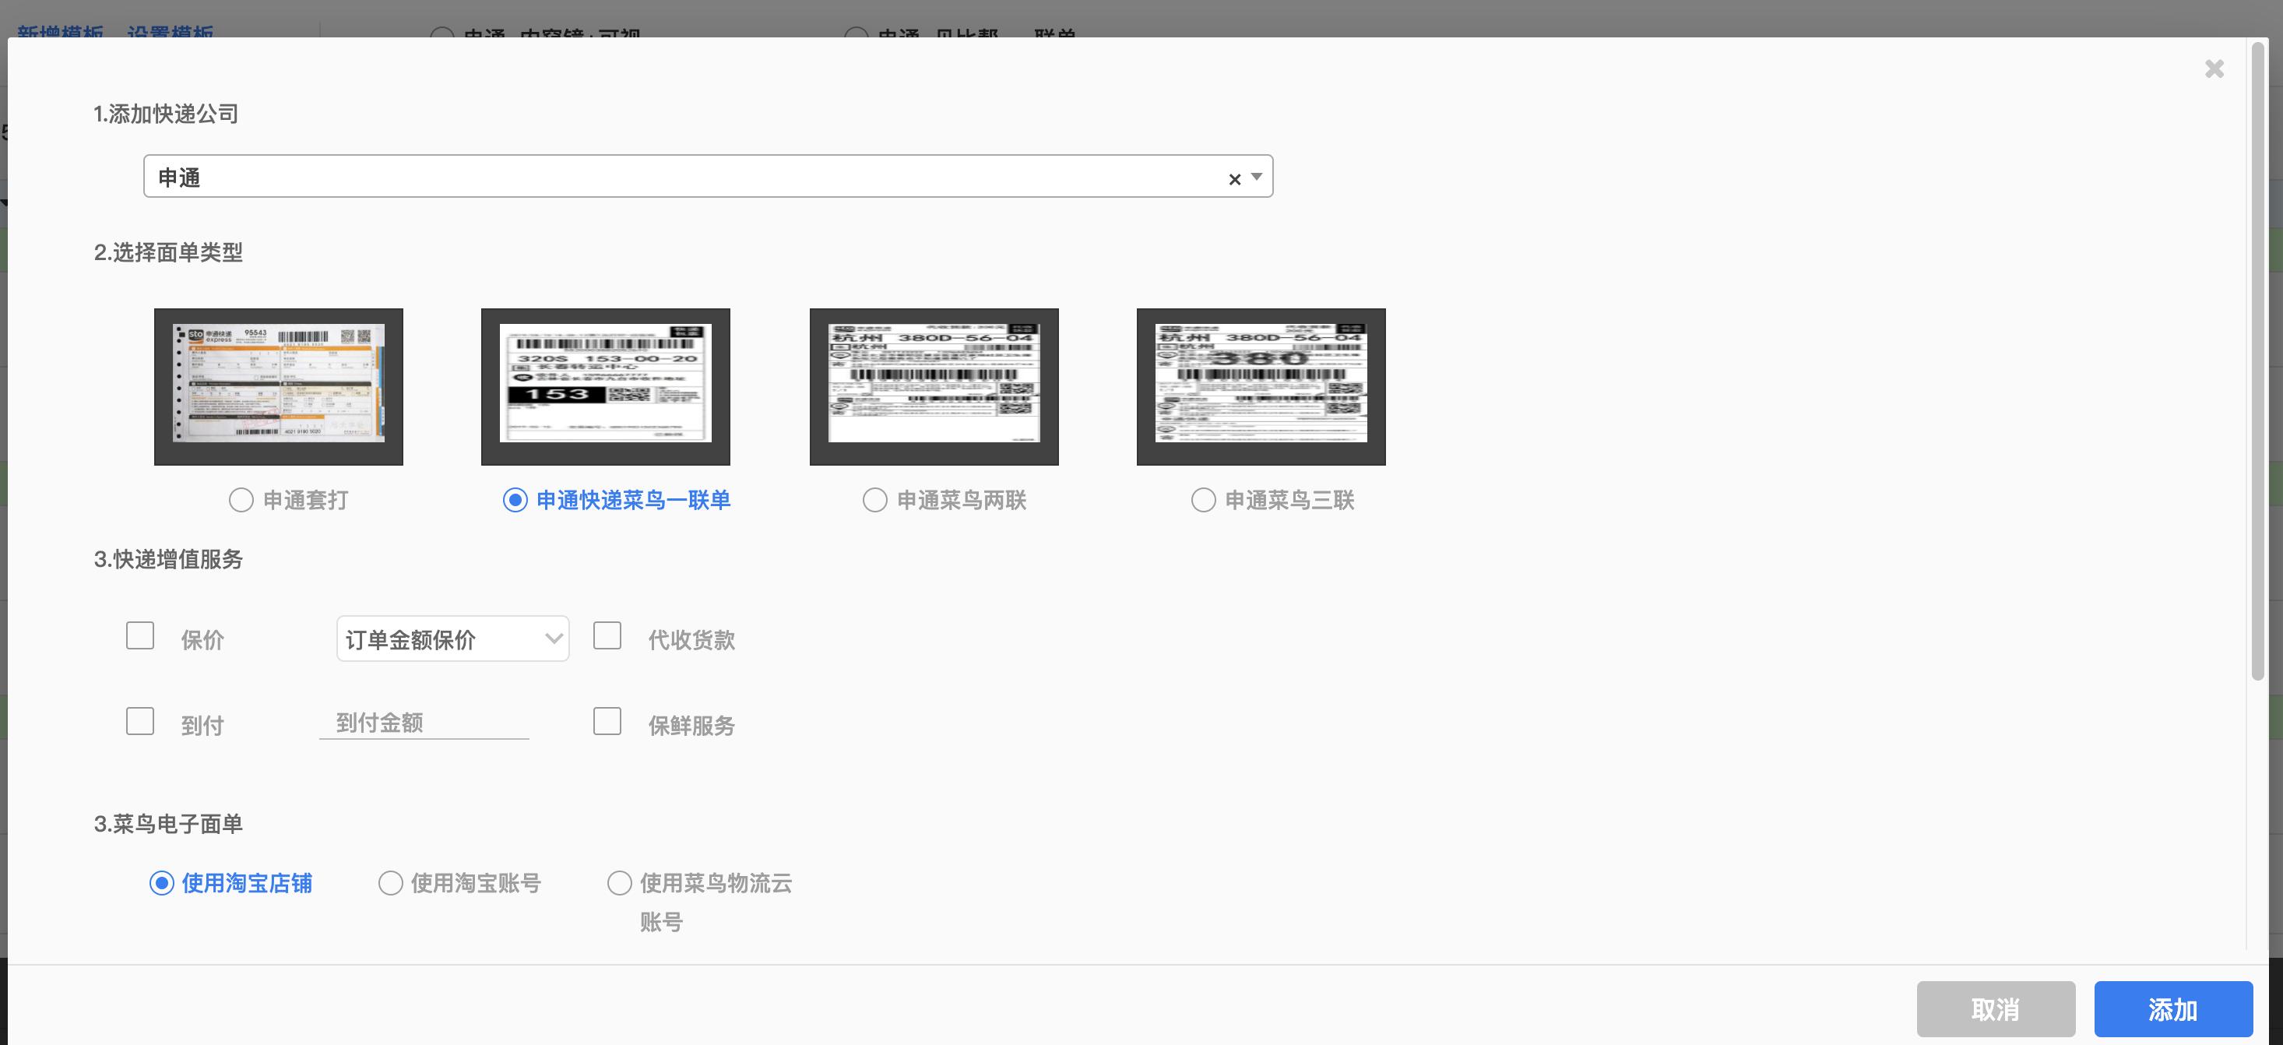This screenshot has height=1045, width=2283.
Task: Select the 申通套打 radio button
Action: tap(240, 500)
